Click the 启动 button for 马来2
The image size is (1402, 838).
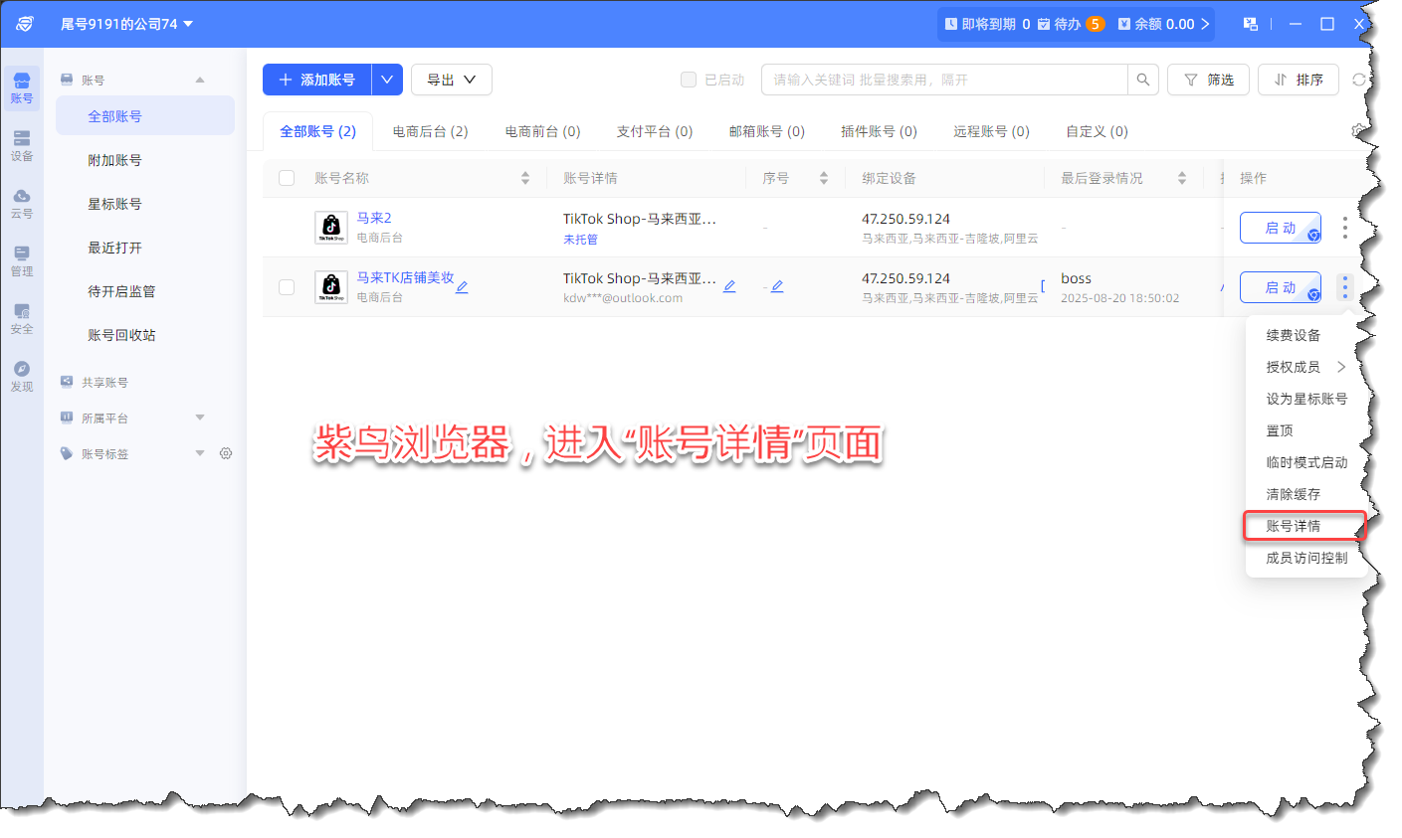(x=1280, y=228)
